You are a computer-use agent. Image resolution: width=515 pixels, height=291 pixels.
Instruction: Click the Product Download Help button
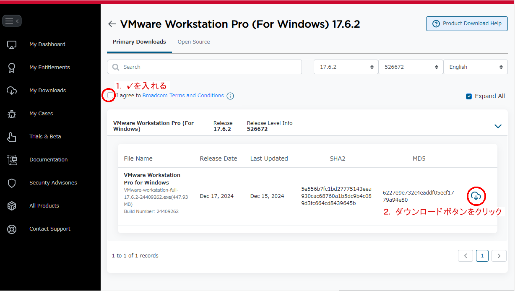(x=467, y=23)
